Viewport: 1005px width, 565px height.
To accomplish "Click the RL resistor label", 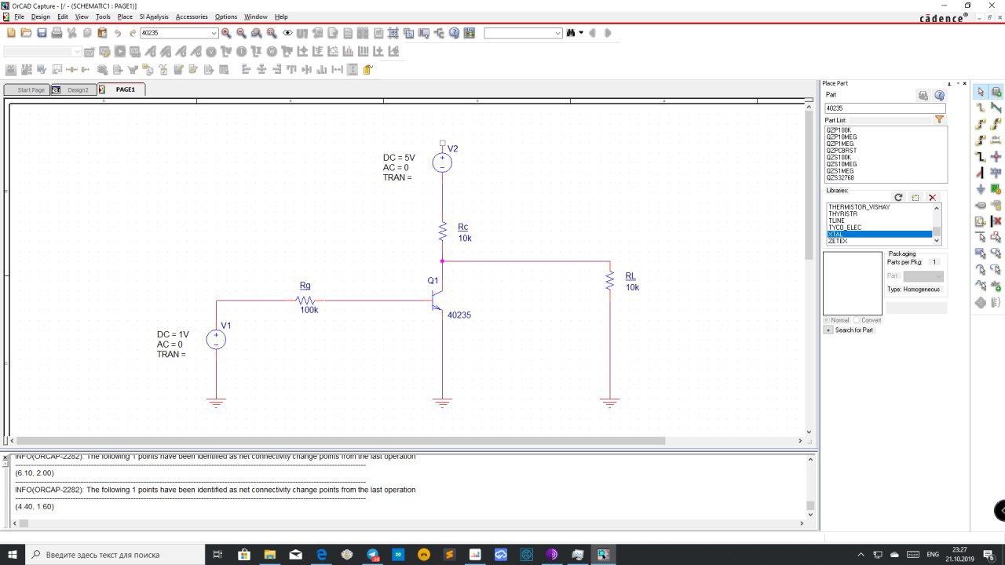I will pyautogui.click(x=630, y=276).
